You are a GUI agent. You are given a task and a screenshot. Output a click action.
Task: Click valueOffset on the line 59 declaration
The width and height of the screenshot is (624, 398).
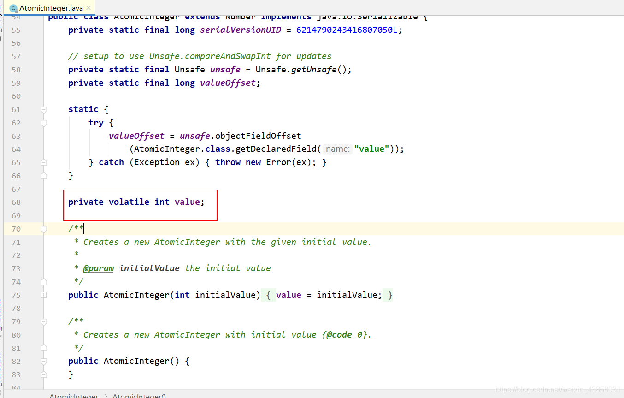228,83
